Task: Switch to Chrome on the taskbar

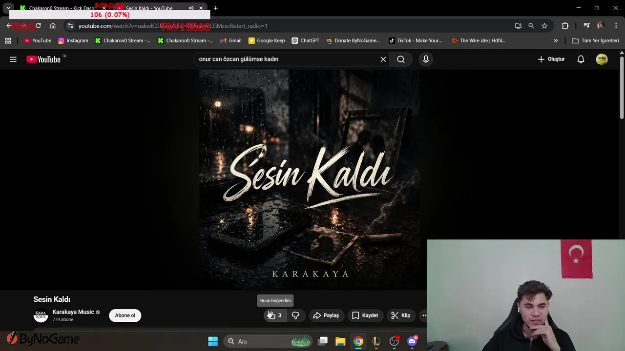Action: pyautogui.click(x=358, y=341)
